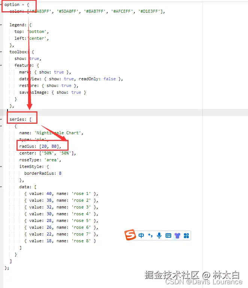Click the 'center' value of left
This screenshot has height=288, width=248.
click(37, 38)
